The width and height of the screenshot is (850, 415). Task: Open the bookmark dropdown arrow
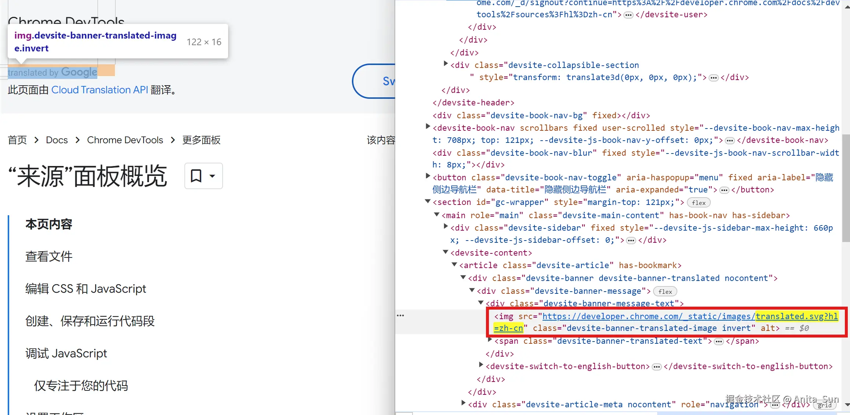click(x=212, y=176)
